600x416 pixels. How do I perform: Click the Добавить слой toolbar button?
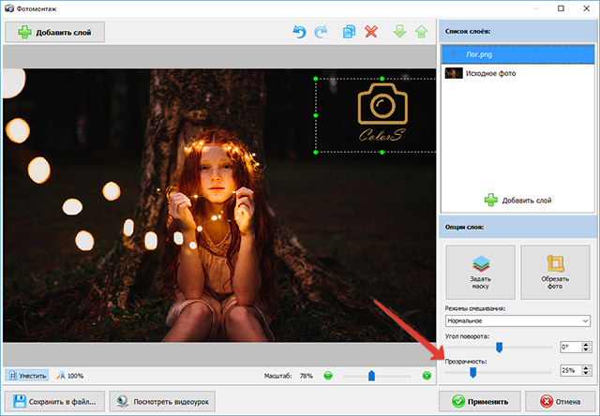click(x=54, y=32)
